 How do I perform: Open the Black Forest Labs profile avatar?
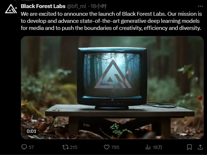click(11, 9)
